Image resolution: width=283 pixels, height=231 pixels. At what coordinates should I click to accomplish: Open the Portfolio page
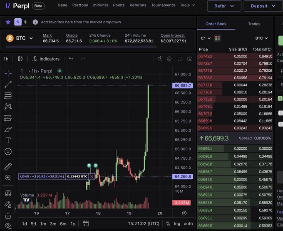pyautogui.click(x=80, y=5)
